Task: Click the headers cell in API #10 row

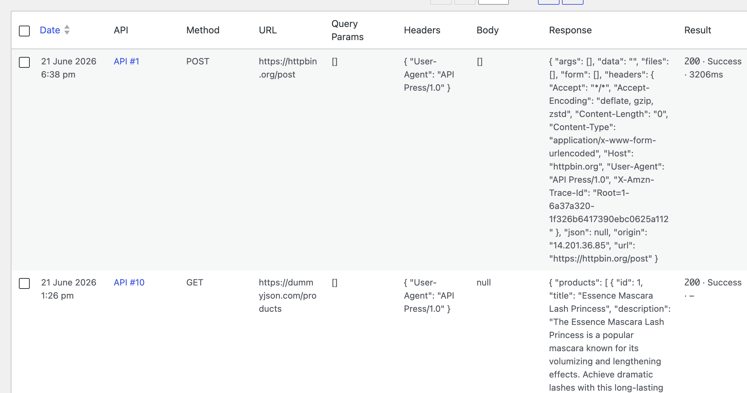Action: point(429,296)
